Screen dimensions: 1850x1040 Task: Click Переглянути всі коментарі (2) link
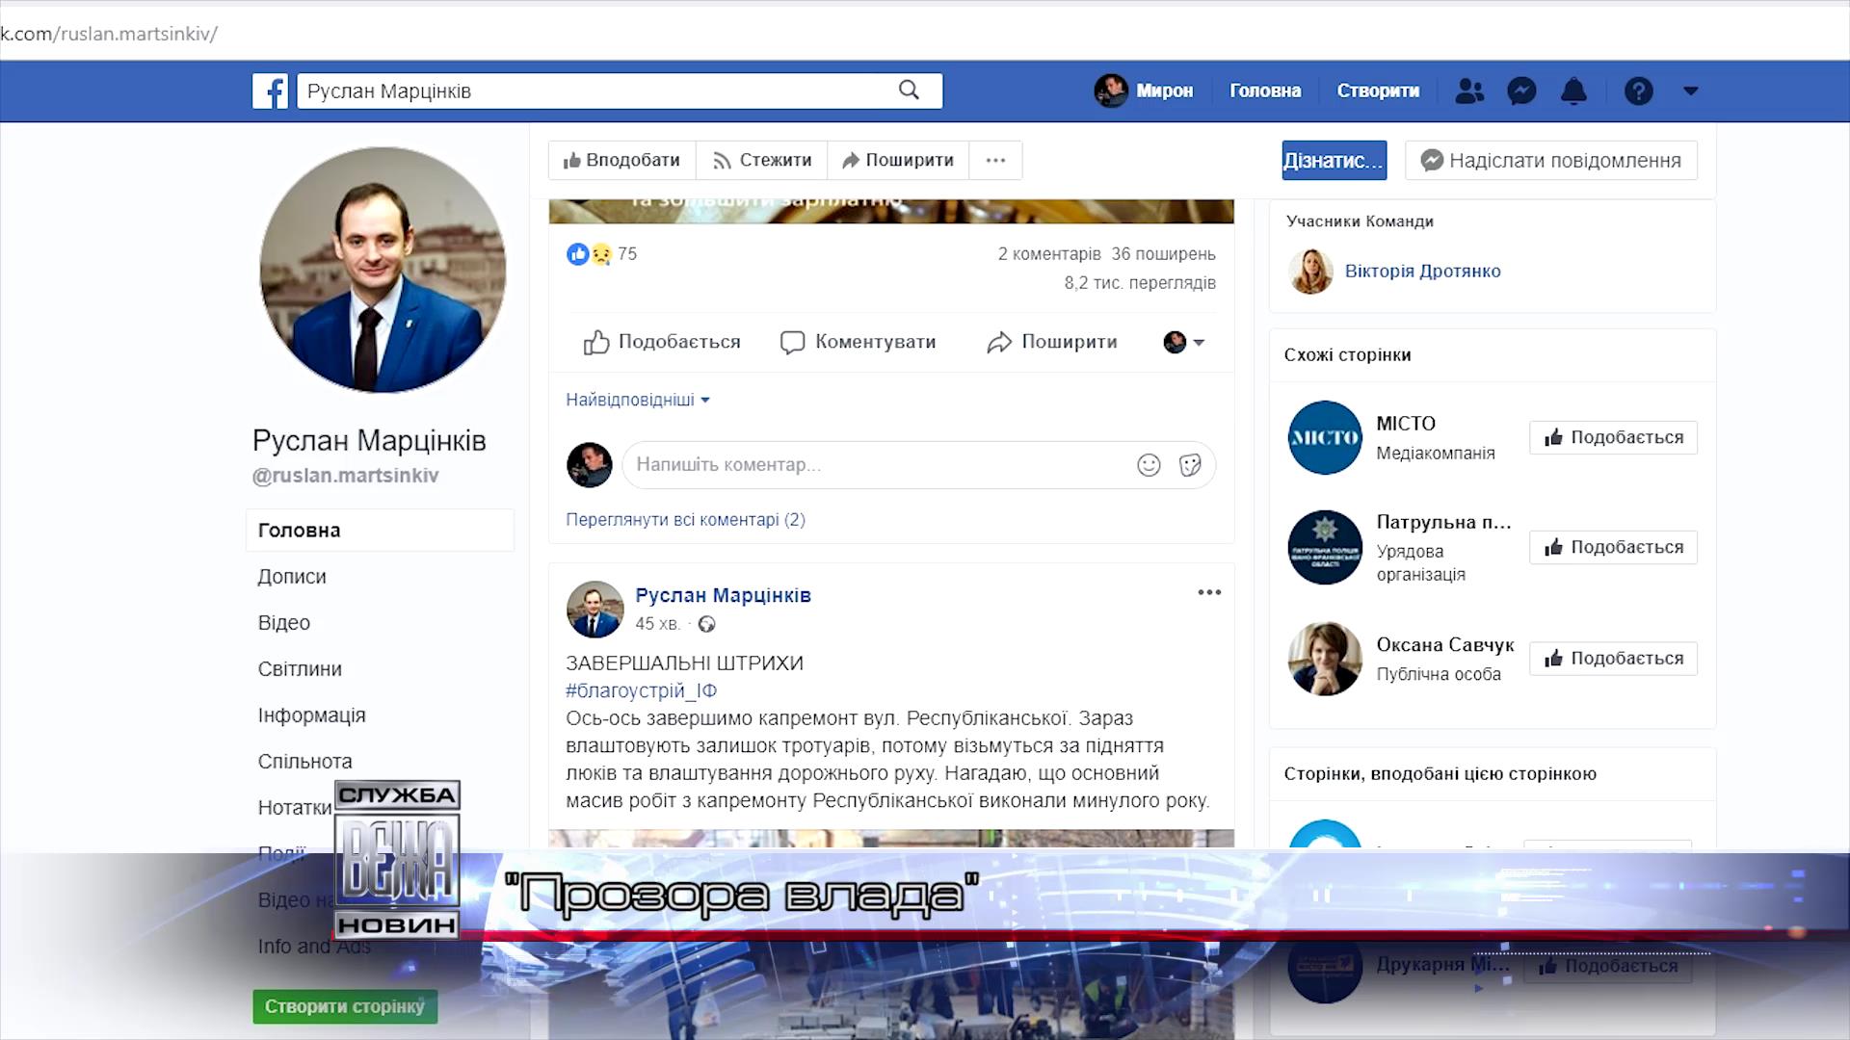pos(685,520)
